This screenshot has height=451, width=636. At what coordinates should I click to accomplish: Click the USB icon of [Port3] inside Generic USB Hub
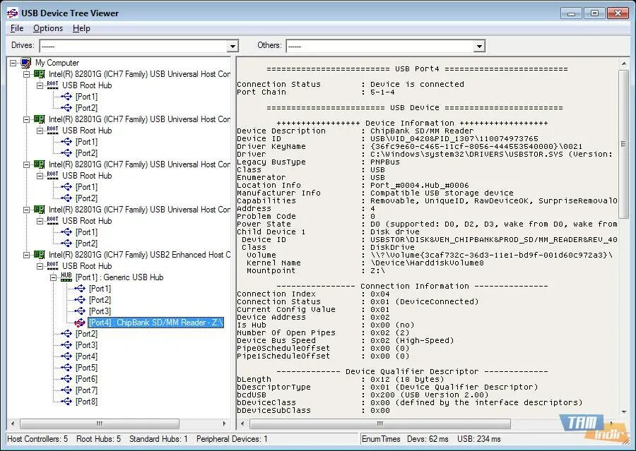click(79, 311)
